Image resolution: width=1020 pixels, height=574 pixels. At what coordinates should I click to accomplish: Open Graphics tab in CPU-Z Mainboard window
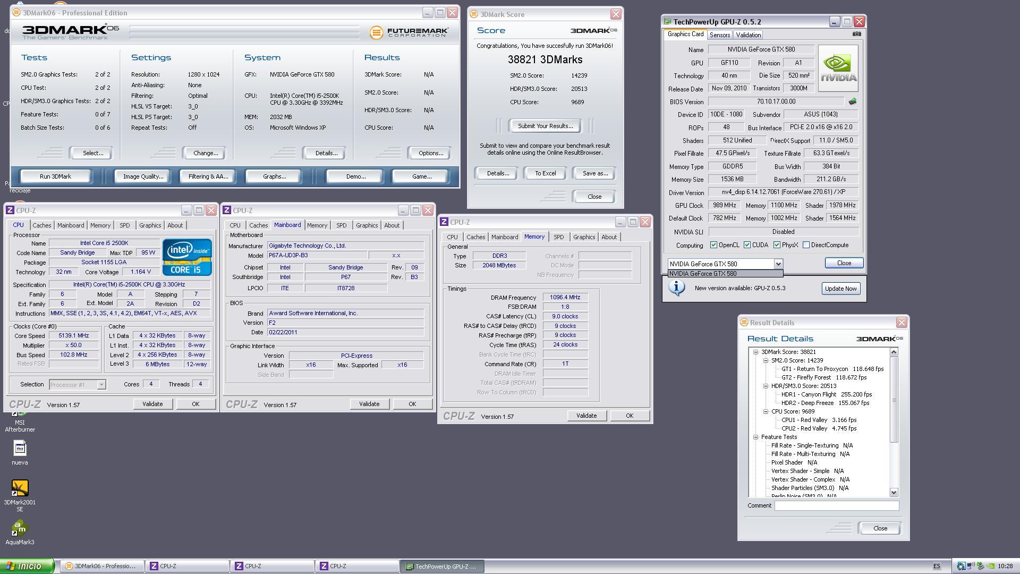pos(367,225)
